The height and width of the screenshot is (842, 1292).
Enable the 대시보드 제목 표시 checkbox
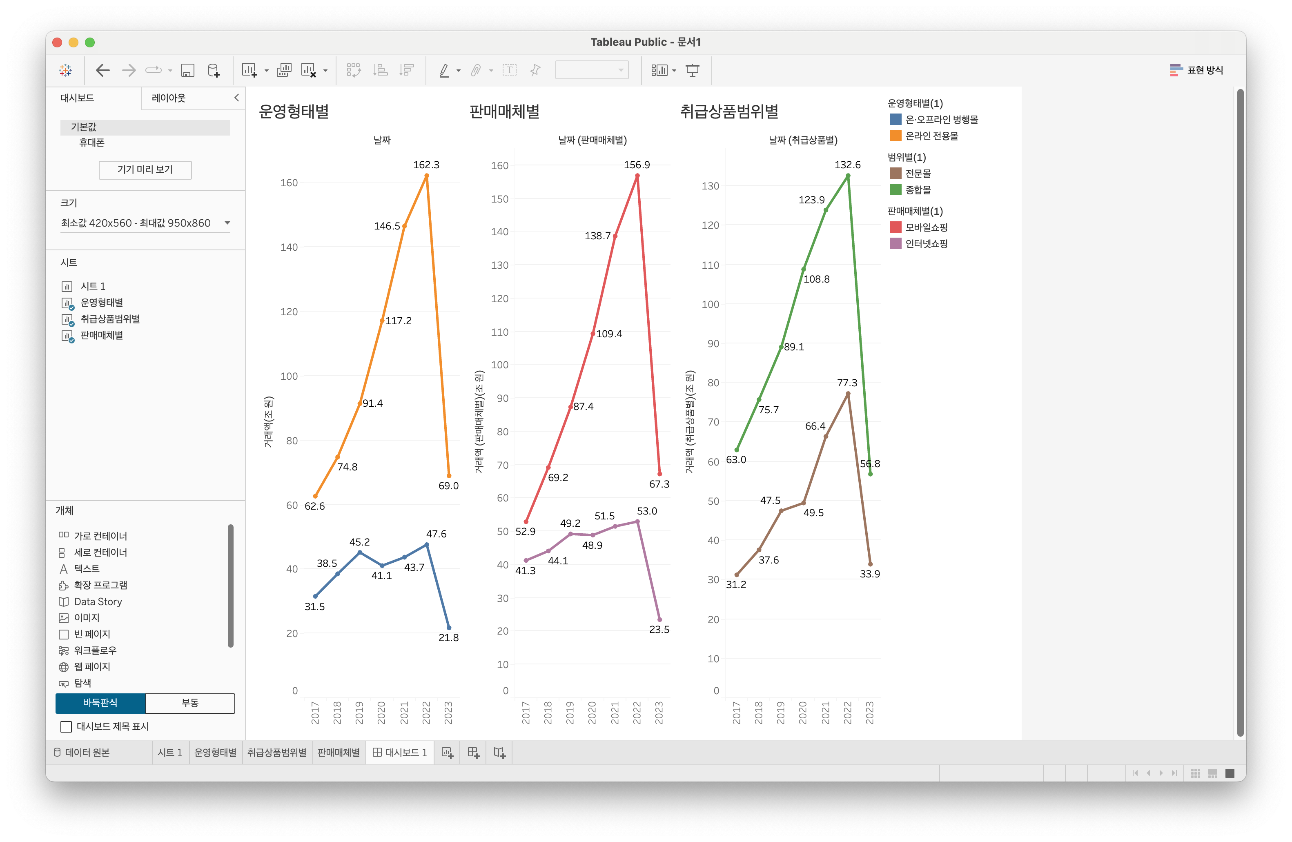coord(66,726)
